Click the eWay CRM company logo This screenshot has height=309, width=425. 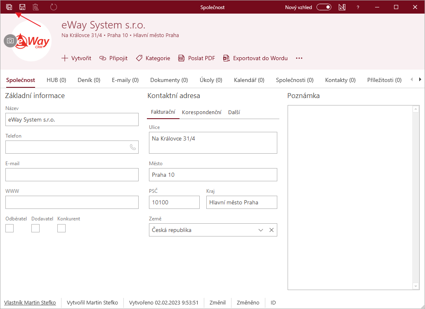click(x=33, y=41)
